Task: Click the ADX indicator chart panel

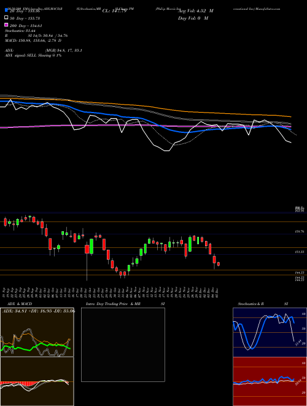Action: pos(37,332)
